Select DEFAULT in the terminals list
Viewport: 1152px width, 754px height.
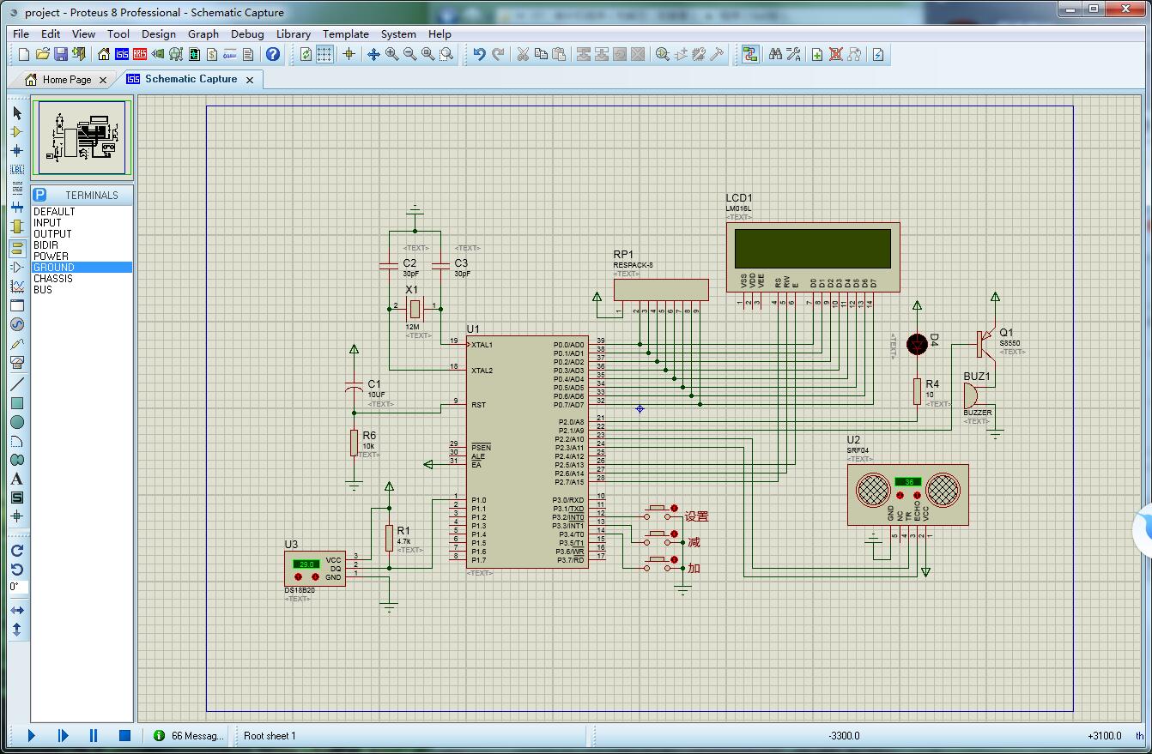82,211
